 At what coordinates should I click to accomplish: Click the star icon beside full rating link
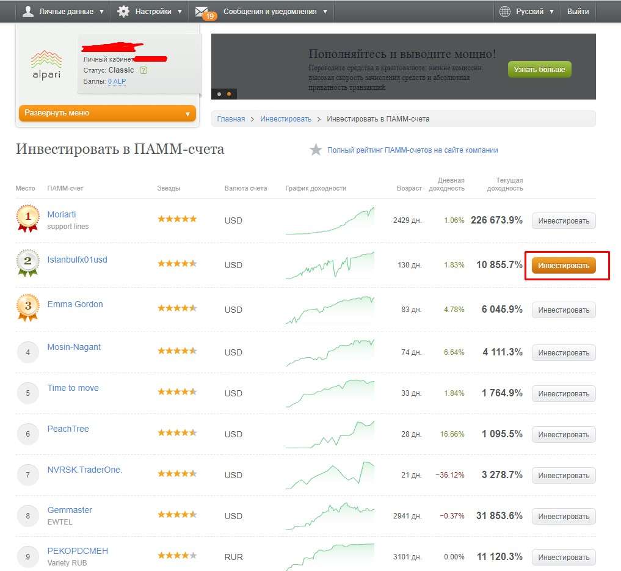tap(316, 150)
